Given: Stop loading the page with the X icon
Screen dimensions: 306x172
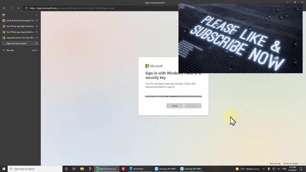Looking at the screenshot, I should (19, 8).
